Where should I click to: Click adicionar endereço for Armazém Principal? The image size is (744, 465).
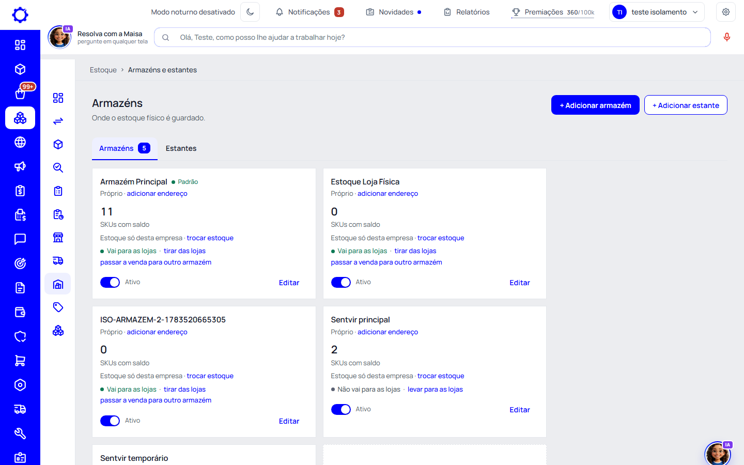coord(157,194)
